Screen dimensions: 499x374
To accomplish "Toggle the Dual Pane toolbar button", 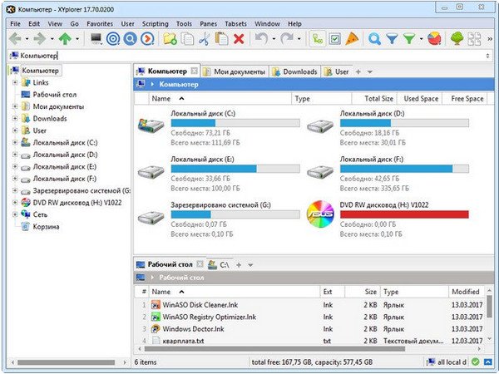I will [474, 39].
